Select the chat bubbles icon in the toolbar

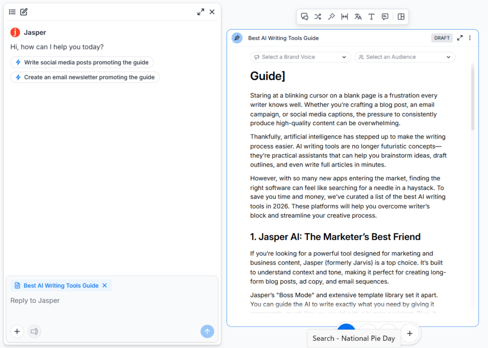(x=305, y=16)
